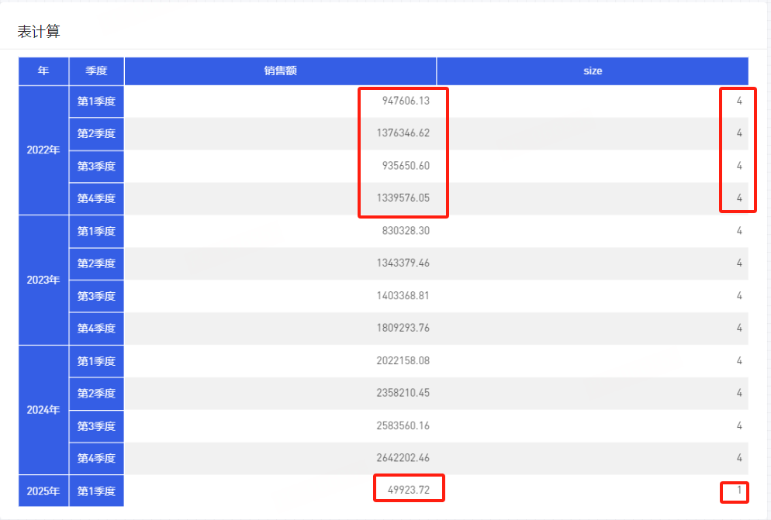
Task: Click the 2024年 row header
Action: point(43,410)
